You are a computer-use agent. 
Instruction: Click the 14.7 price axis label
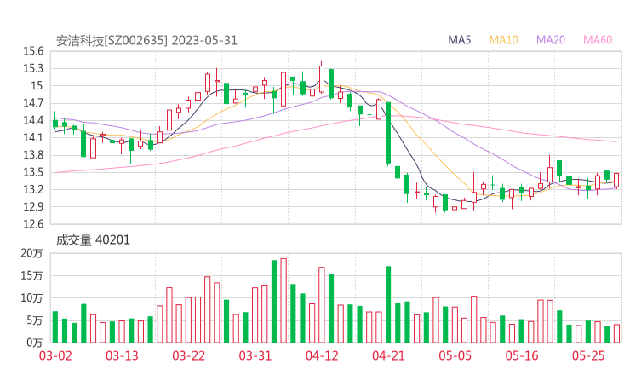pos(33,103)
